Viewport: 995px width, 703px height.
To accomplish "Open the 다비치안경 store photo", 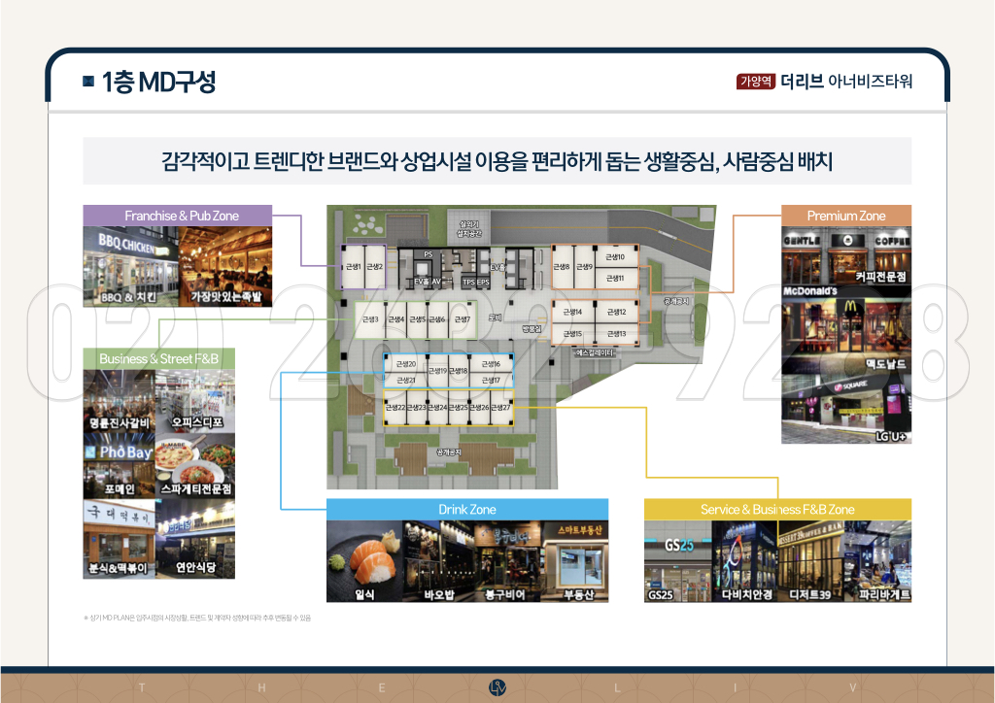I will 745,561.
